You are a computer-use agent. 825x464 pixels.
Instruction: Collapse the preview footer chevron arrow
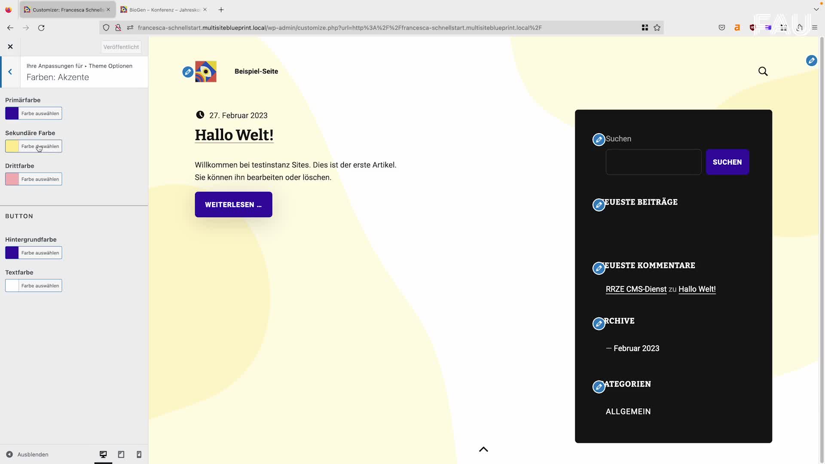483,449
